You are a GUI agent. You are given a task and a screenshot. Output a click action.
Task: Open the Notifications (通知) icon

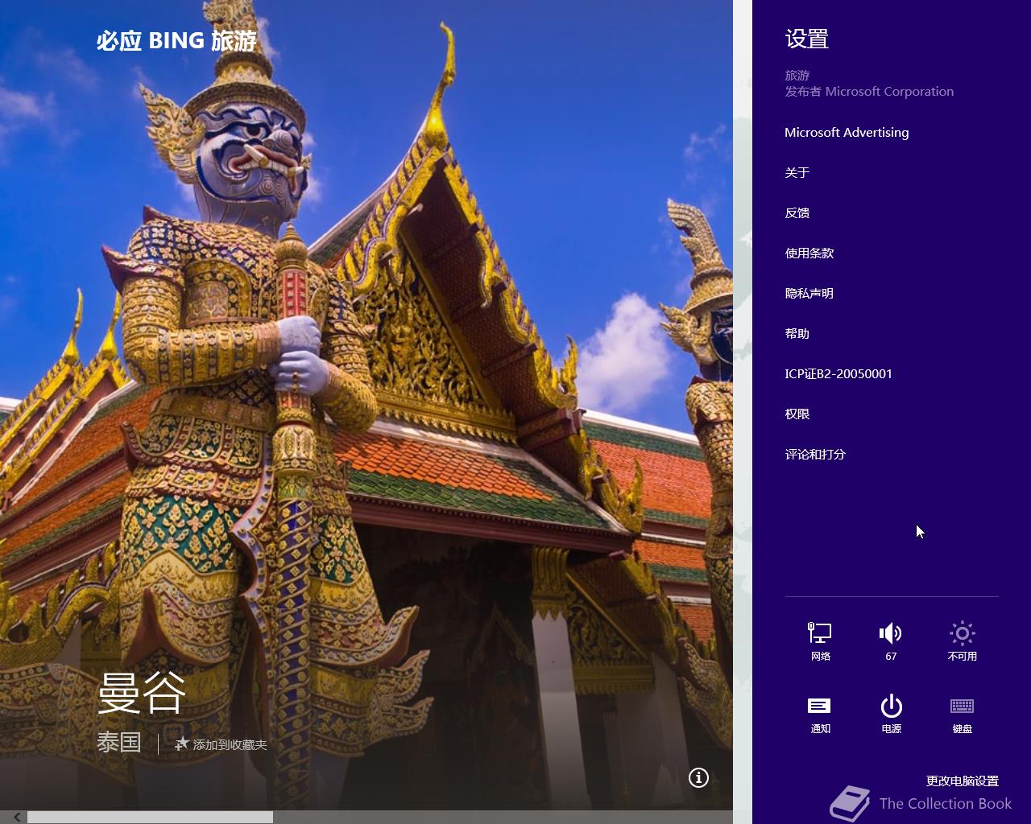[820, 714]
